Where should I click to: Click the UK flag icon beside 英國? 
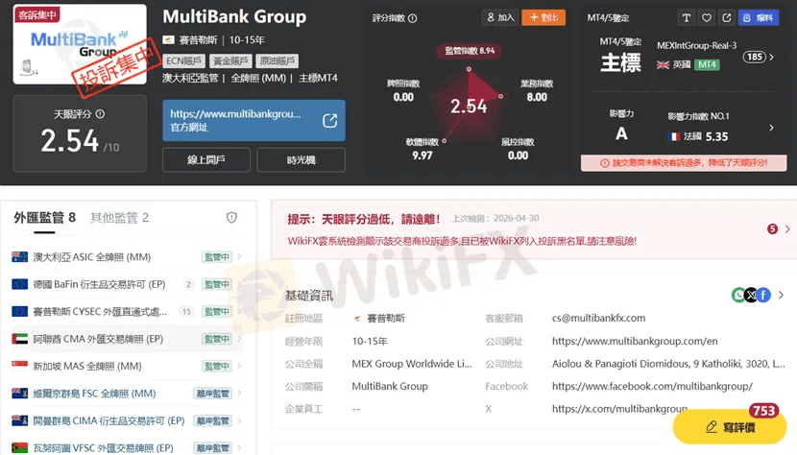tap(663, 64)
